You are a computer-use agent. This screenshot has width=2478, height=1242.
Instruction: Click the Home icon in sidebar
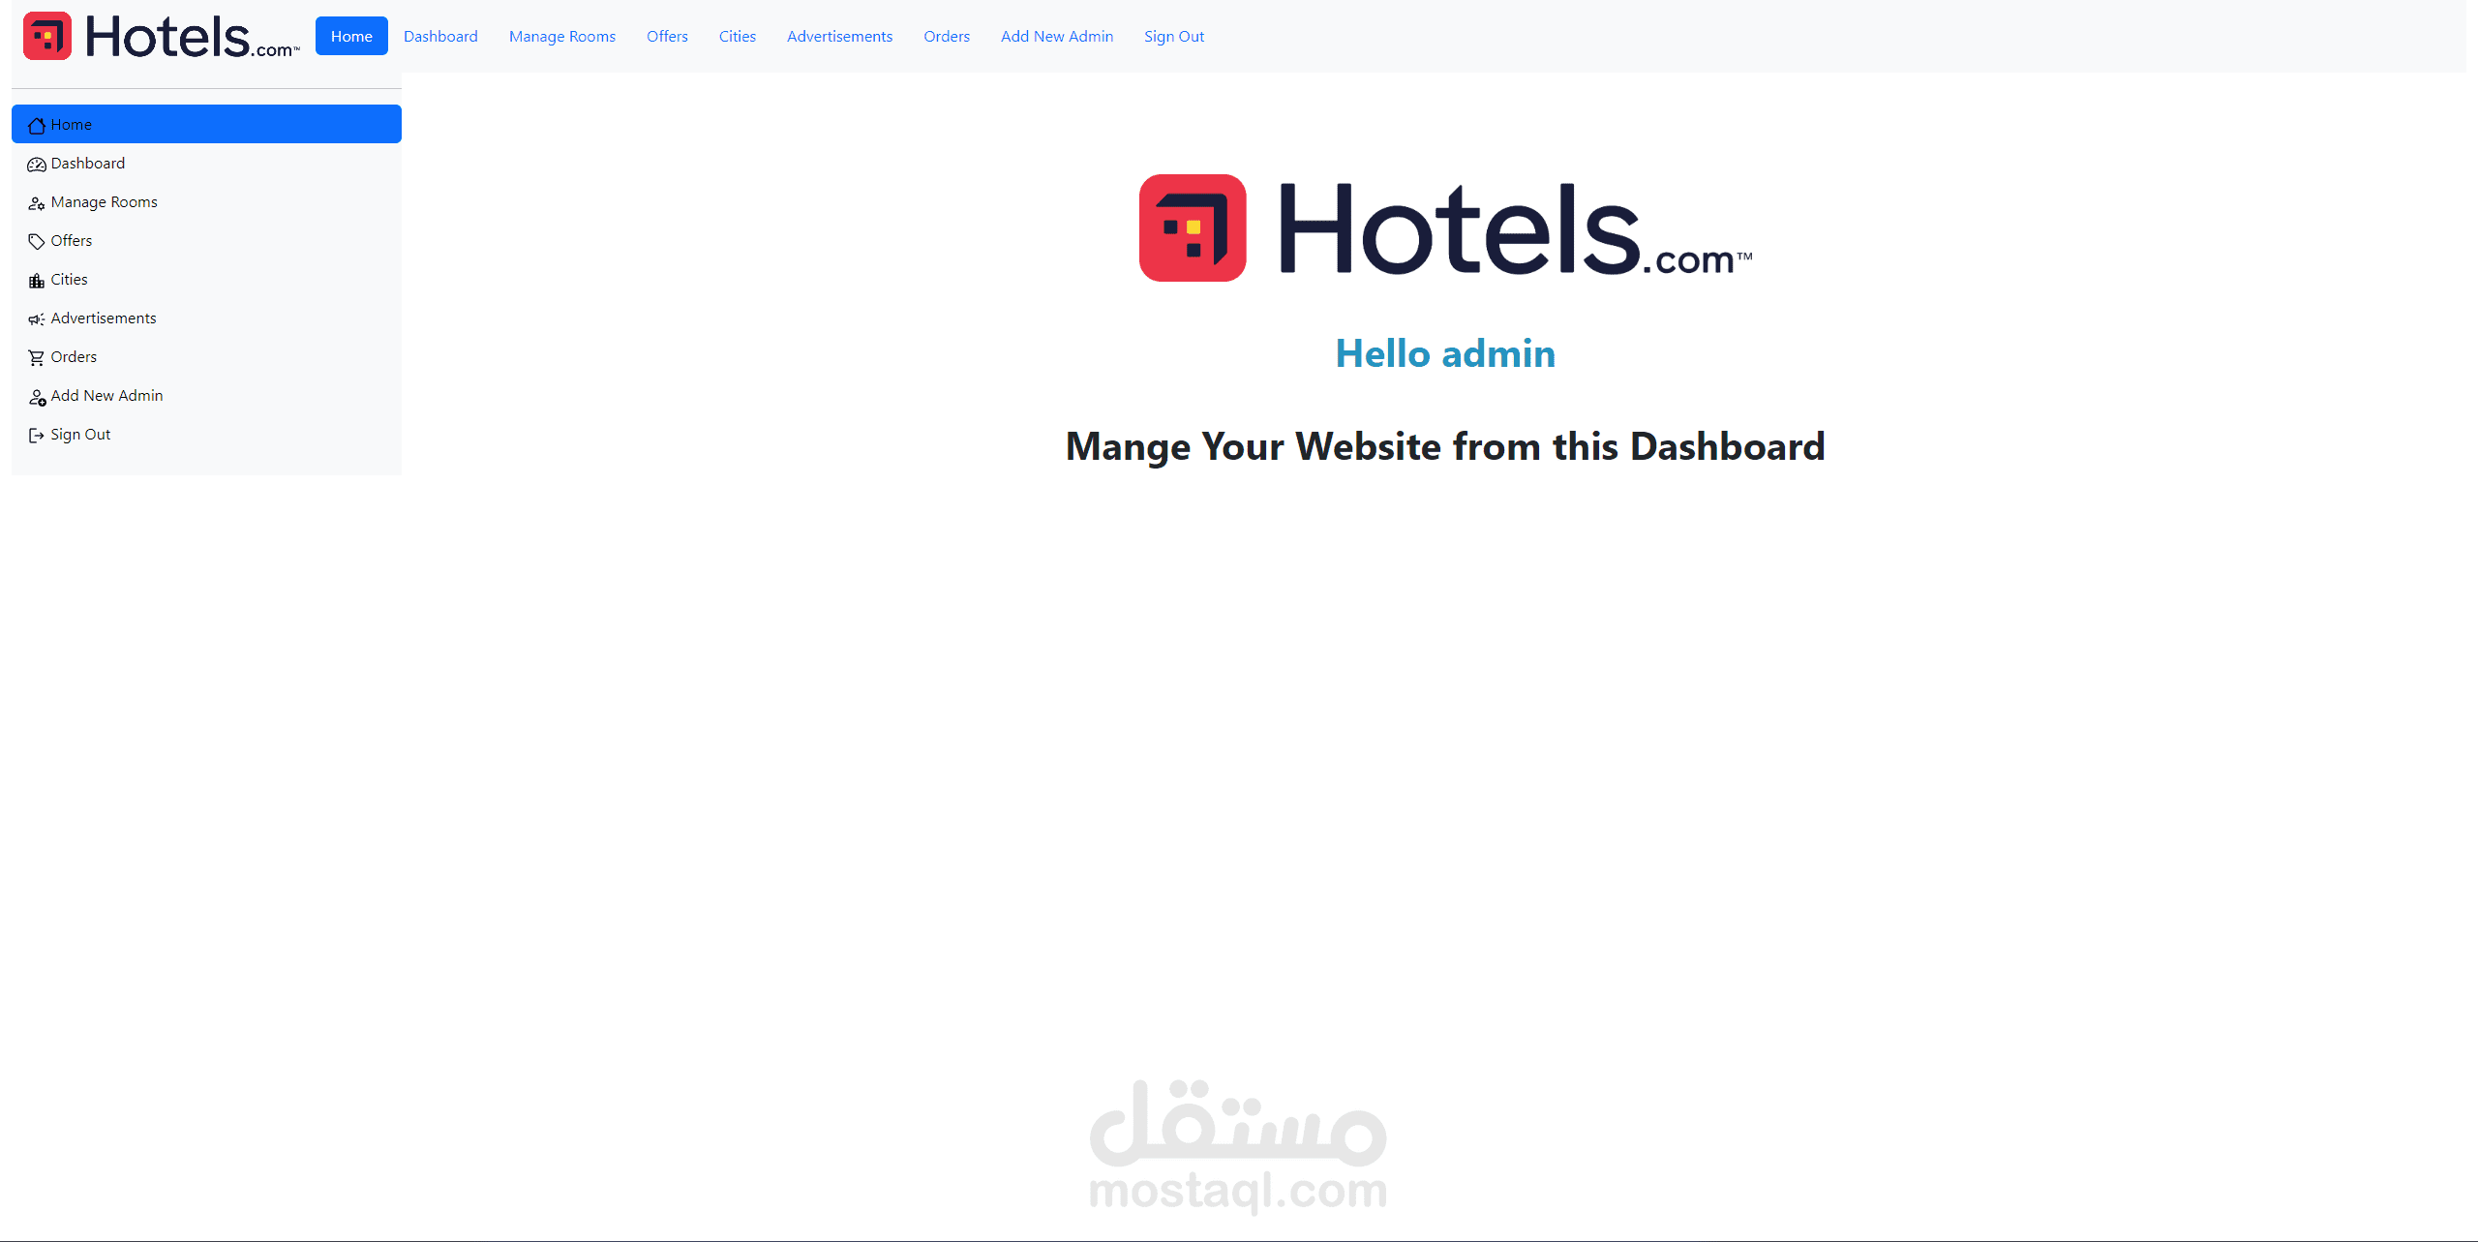pos(35,124)
